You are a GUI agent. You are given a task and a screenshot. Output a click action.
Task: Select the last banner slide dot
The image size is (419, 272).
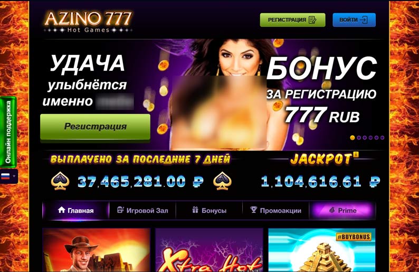tap(383, 138)
